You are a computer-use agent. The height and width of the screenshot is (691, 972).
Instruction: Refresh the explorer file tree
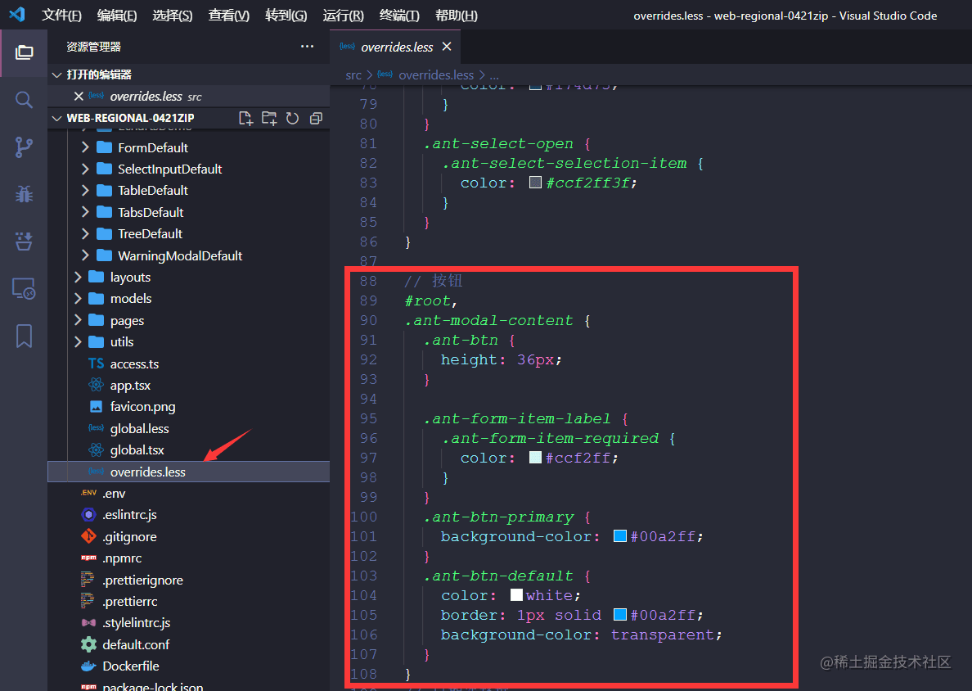tap(292, 118)
